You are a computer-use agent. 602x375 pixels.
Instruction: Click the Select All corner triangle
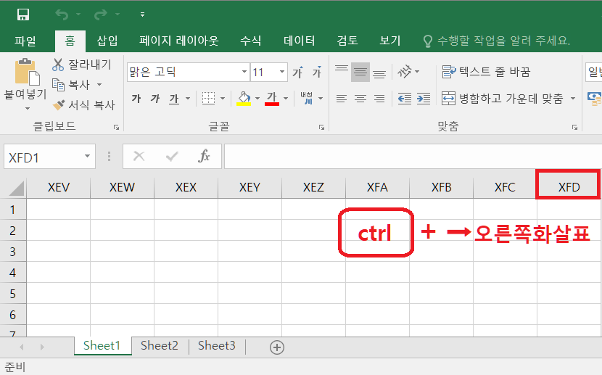15,188
